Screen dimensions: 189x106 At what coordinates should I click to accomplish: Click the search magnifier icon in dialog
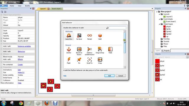(x=107, y=28)
